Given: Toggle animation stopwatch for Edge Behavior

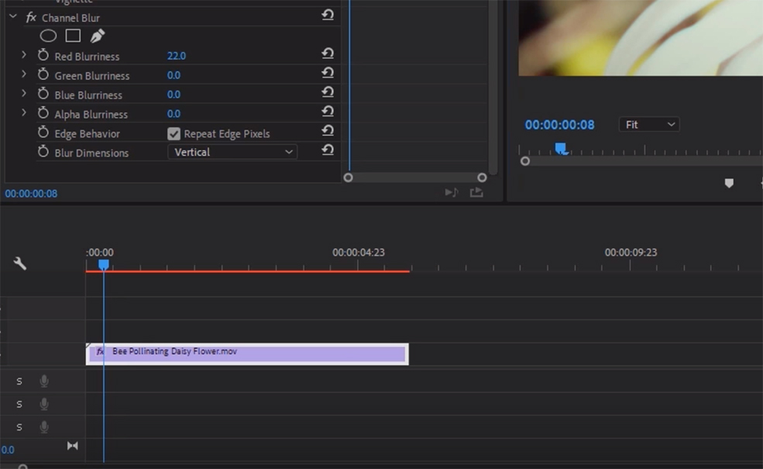Looking at the screenshot, I should 43,133.
